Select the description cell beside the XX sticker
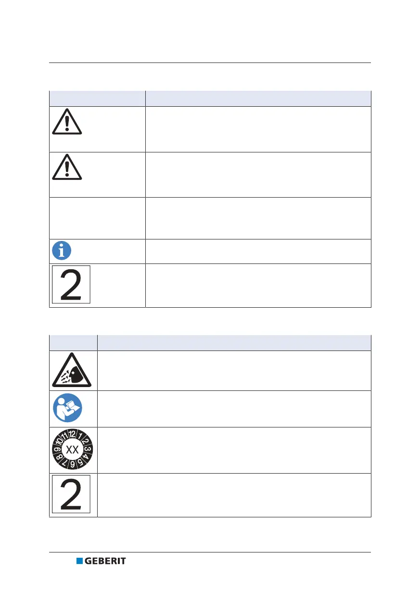 click(x=234, y=450)
